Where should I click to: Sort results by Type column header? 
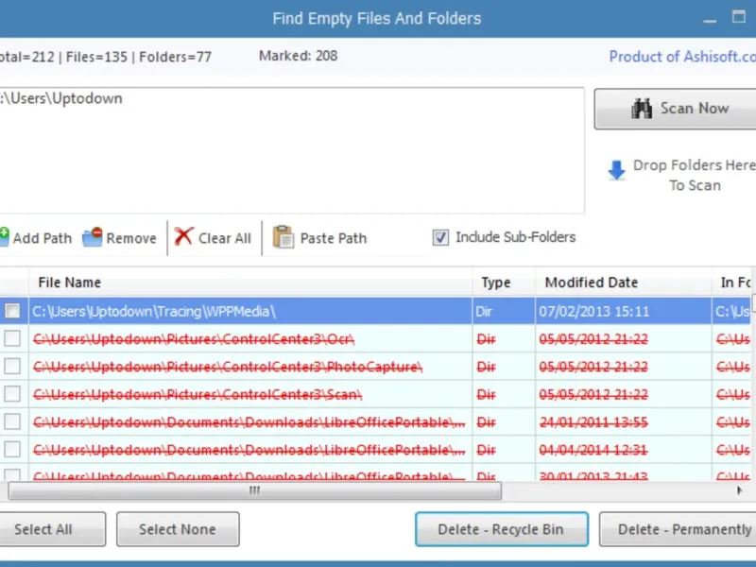coord(495,283)
